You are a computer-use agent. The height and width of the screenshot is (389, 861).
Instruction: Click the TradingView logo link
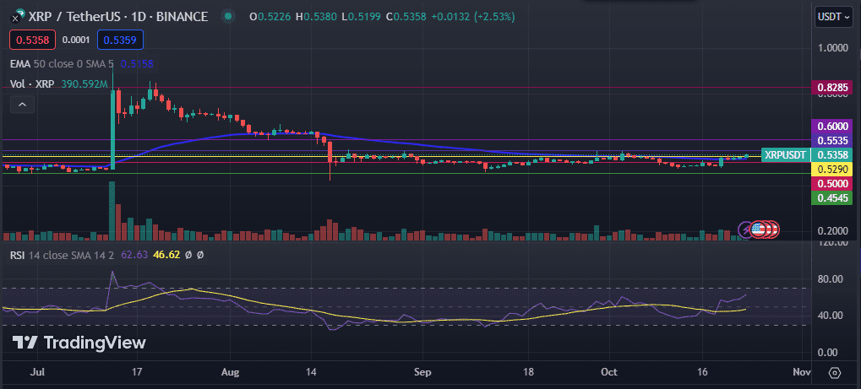pyautogui.click(x=79, y=343)
